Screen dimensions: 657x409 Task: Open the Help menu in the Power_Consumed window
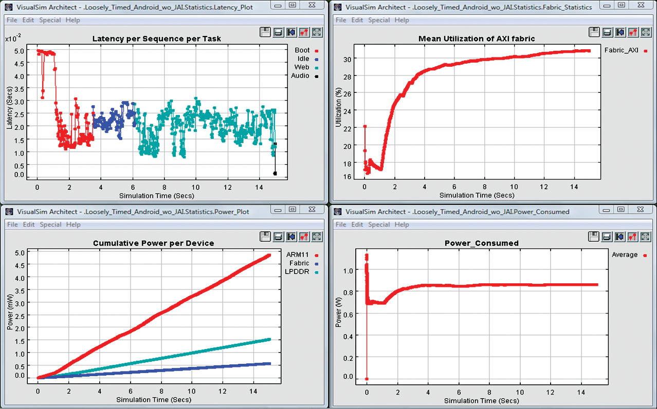click(401, 224)
